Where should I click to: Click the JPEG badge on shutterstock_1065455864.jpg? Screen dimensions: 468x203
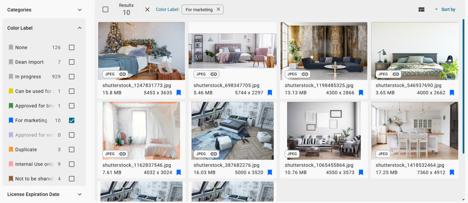(x=292, y=154)
